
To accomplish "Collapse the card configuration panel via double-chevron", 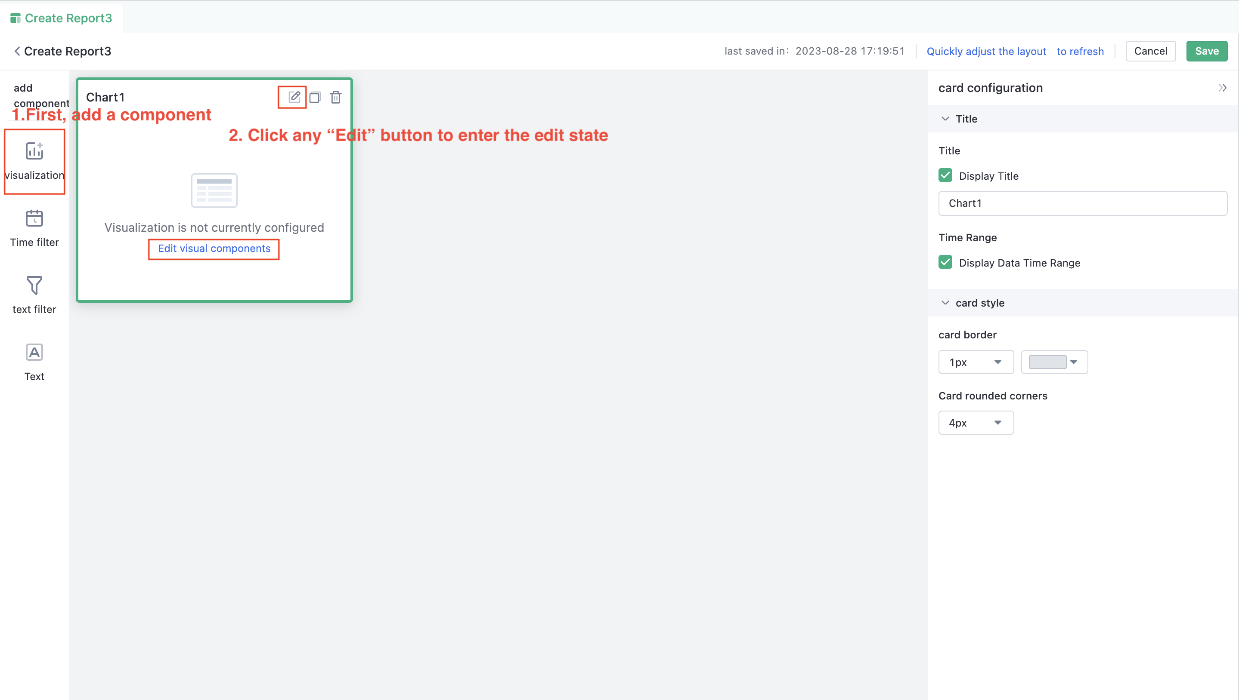I will click(x=1223, y=88).
